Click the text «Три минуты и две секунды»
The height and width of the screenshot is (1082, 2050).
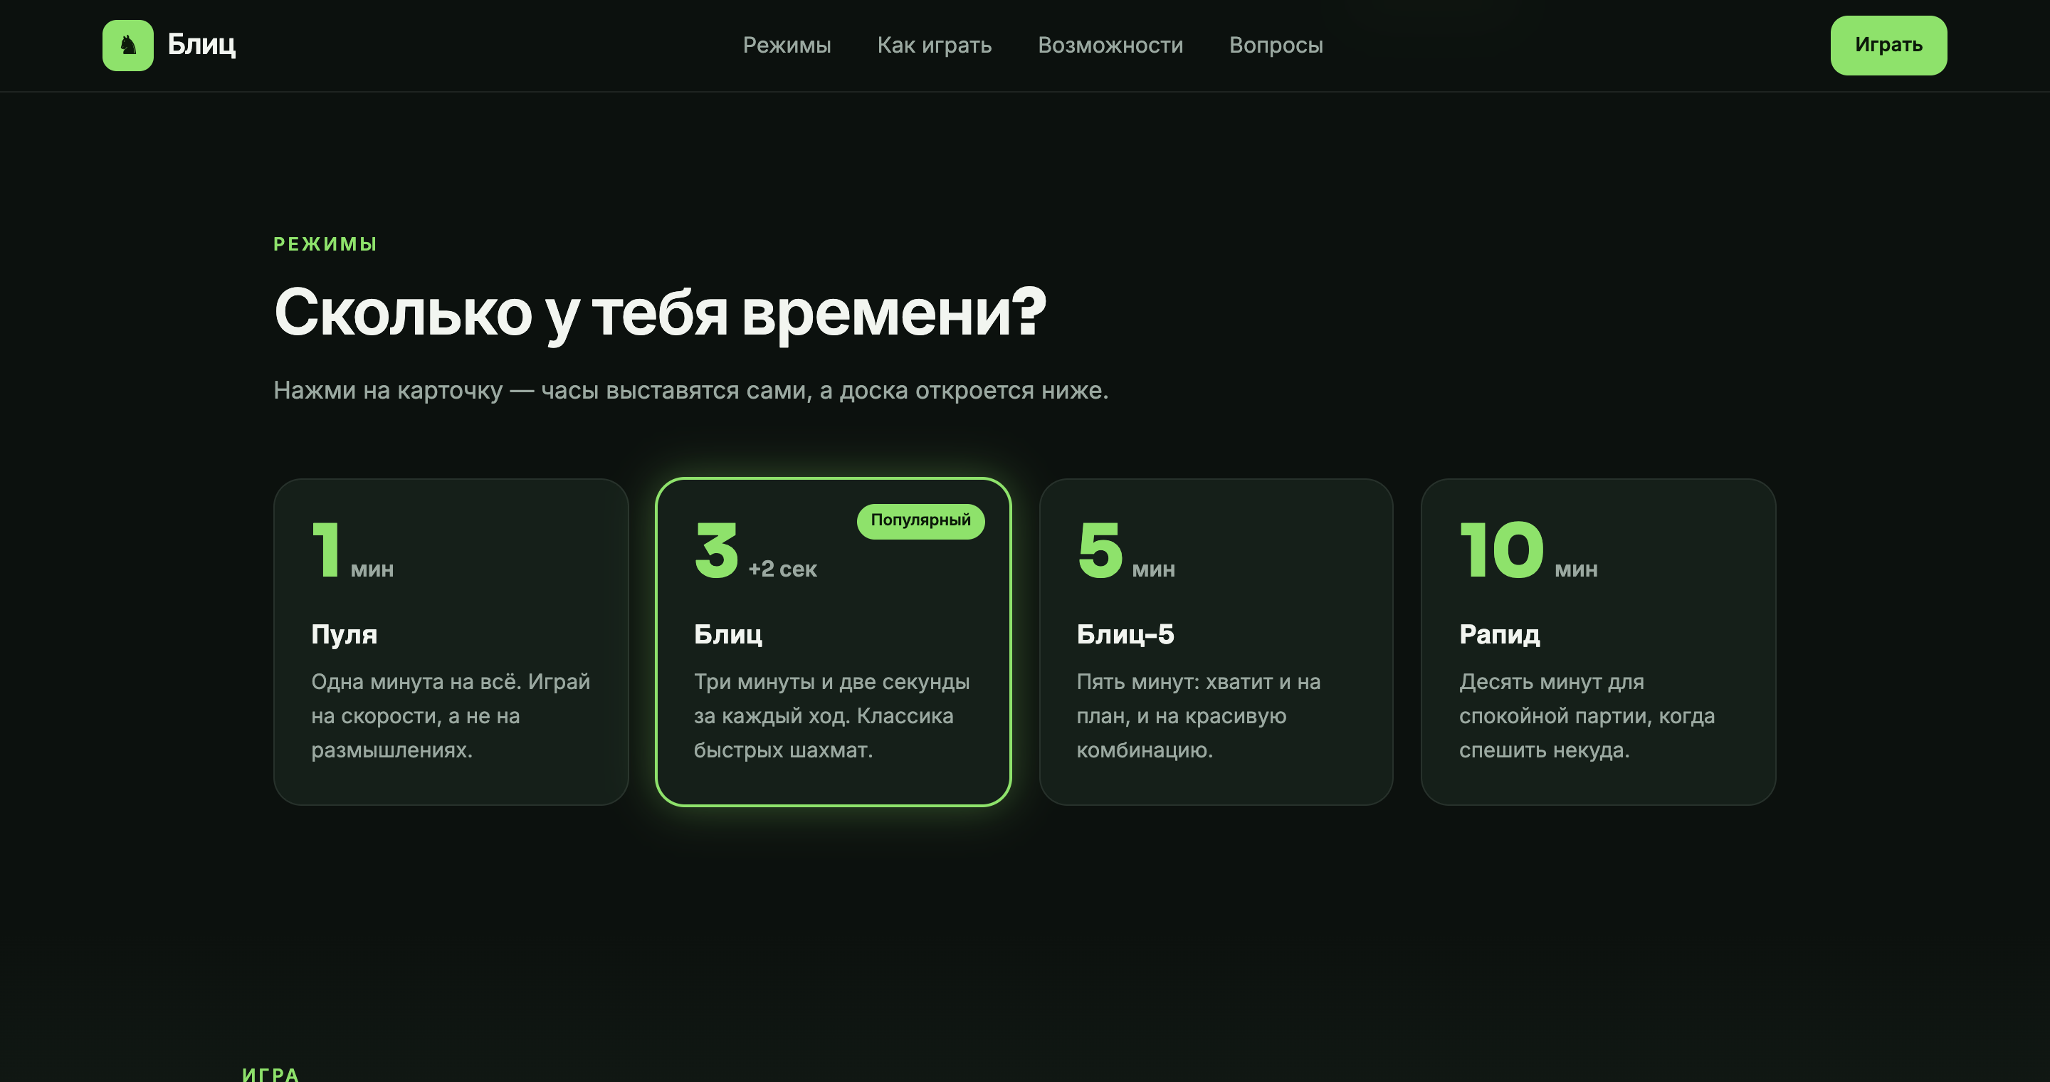point(831,682)
